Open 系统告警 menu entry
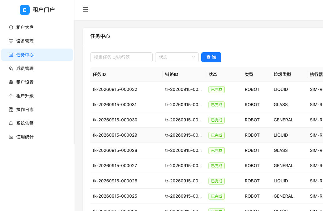 coord(37,123)
